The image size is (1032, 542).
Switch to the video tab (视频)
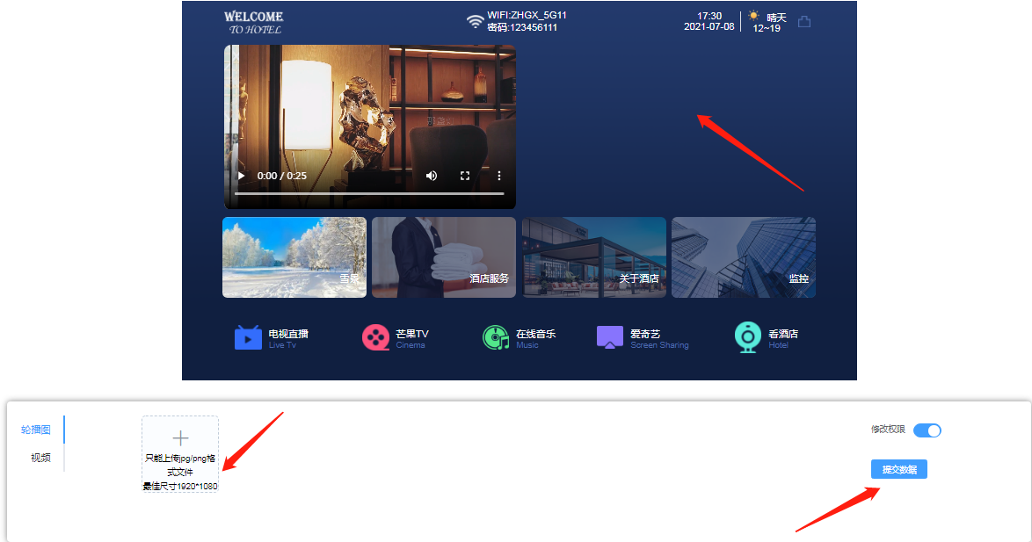point(40,458)
